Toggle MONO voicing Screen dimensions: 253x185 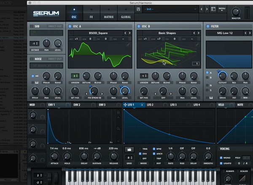click(221, 158)
